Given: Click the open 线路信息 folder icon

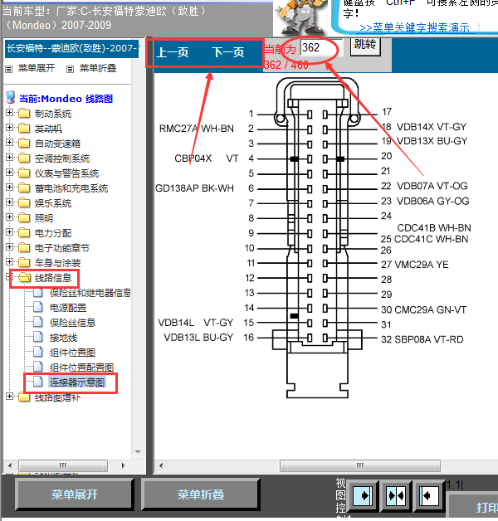Looking at the screenshot, I should pos(24,278).
